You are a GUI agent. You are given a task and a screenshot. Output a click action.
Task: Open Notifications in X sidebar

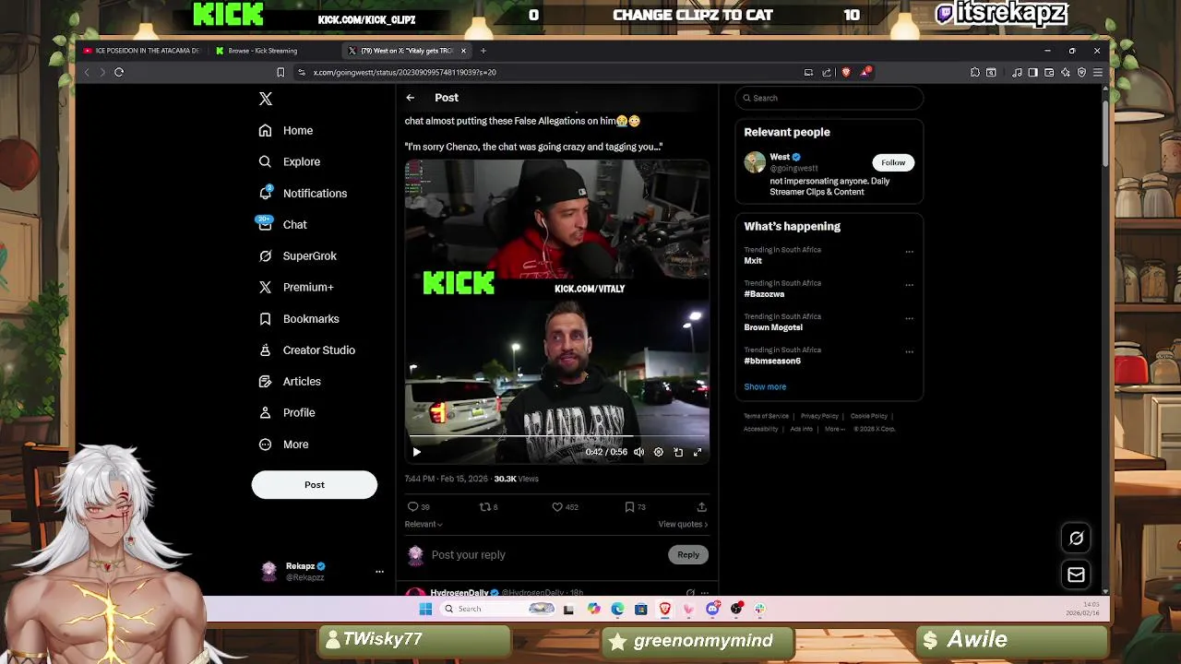click(303, 193)
